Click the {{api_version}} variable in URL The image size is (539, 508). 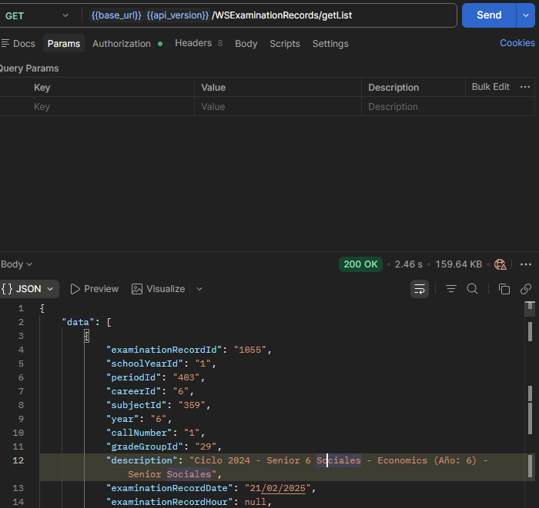(x=177, y=15)
